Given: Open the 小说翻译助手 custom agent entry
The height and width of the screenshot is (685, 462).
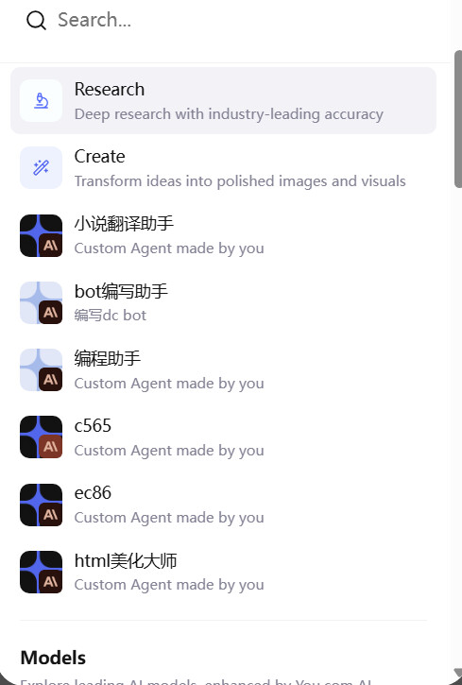Looking at the screenshot, I should pos(223,235).
